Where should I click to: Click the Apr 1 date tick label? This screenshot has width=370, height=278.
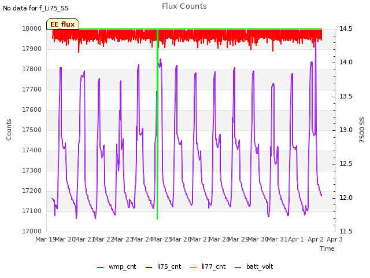tap(296, 239)
